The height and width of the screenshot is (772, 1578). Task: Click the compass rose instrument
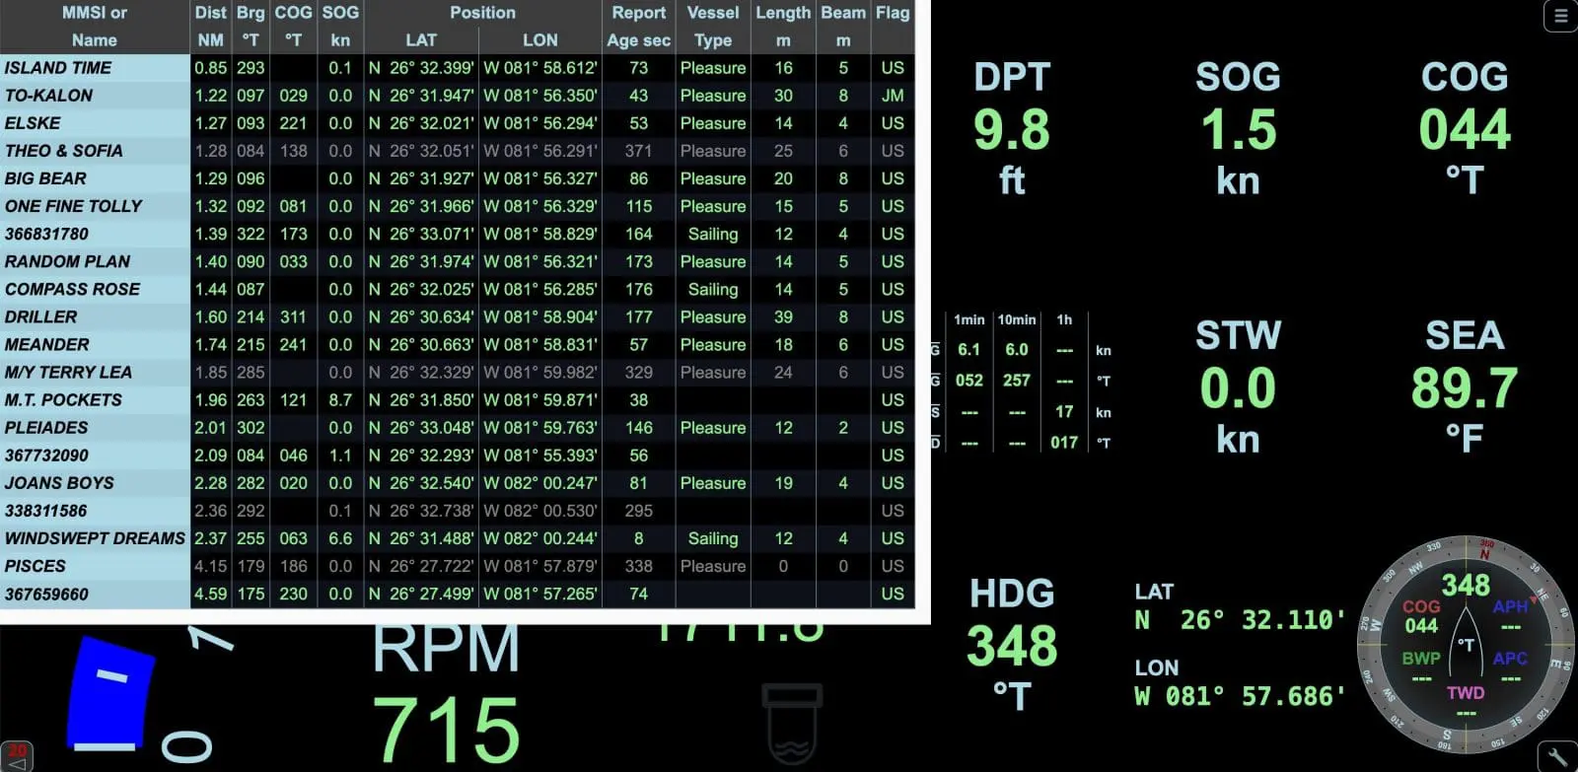click(1466, 644)
